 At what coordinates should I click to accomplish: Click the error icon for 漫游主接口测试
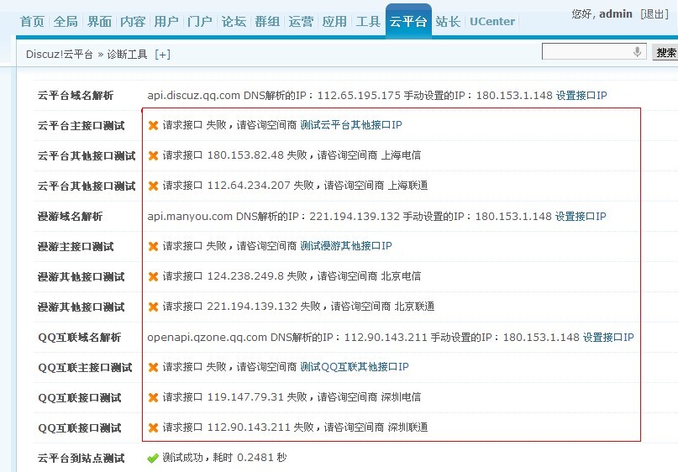click(153, 246)
